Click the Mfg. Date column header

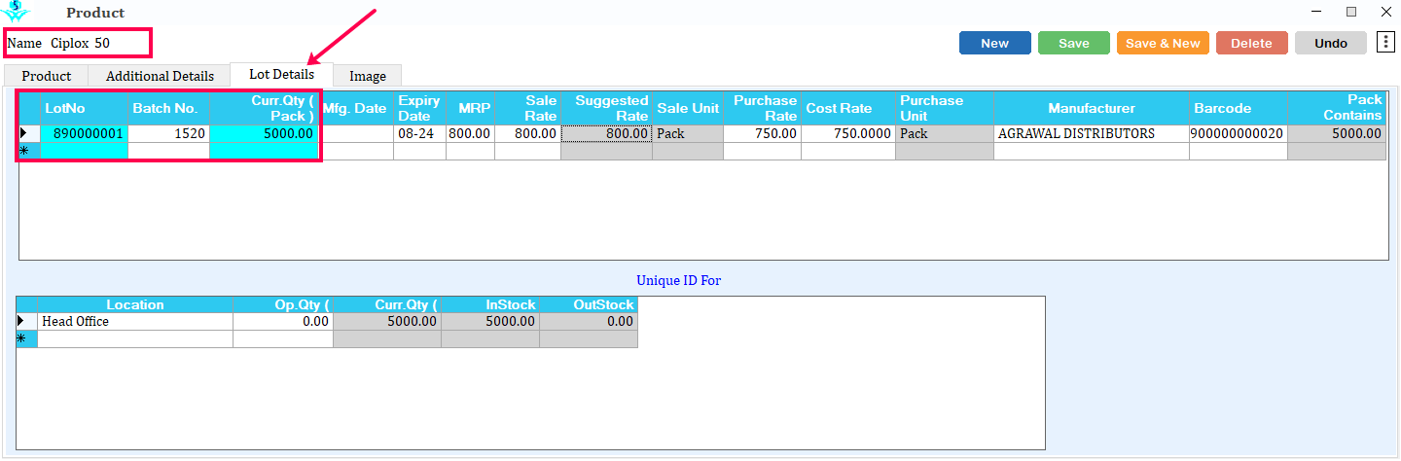(355, 108)
